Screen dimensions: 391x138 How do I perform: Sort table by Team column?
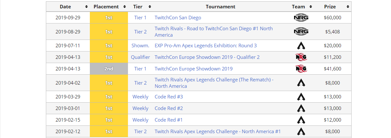(301, 7)
